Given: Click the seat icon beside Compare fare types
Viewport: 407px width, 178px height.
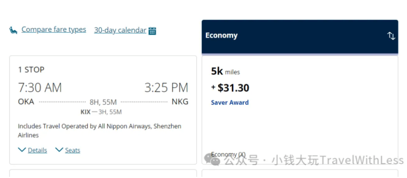Looking at the screenshot, I should click(x=14, y=30).
